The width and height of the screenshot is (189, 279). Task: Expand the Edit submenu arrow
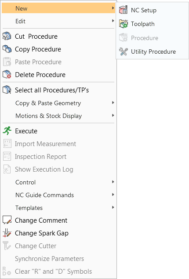[113, 21]
